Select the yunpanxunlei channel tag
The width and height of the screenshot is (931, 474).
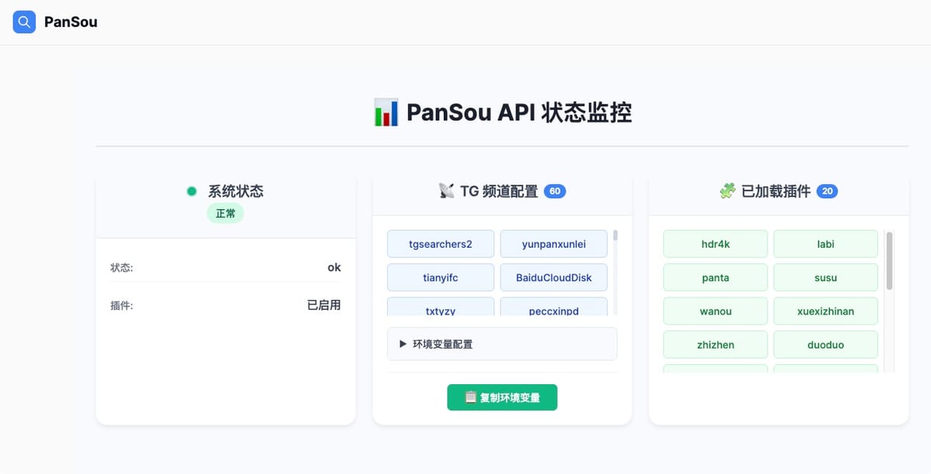[x=553, y=244]
